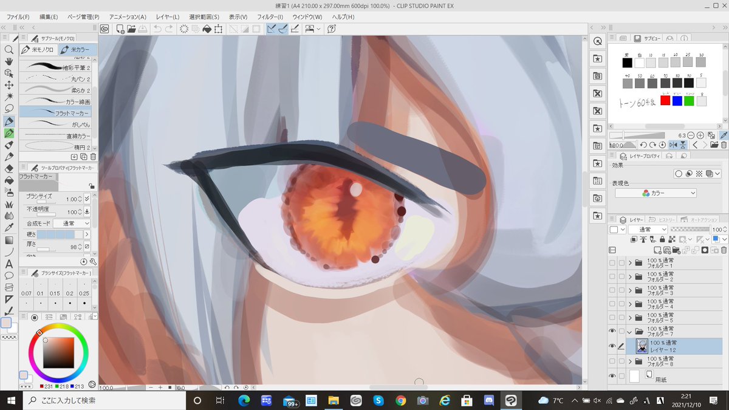Click the Redo arrow in the command bar
Image resolution: width=729 pixels, height=410 pixels.
coord(169,29)
